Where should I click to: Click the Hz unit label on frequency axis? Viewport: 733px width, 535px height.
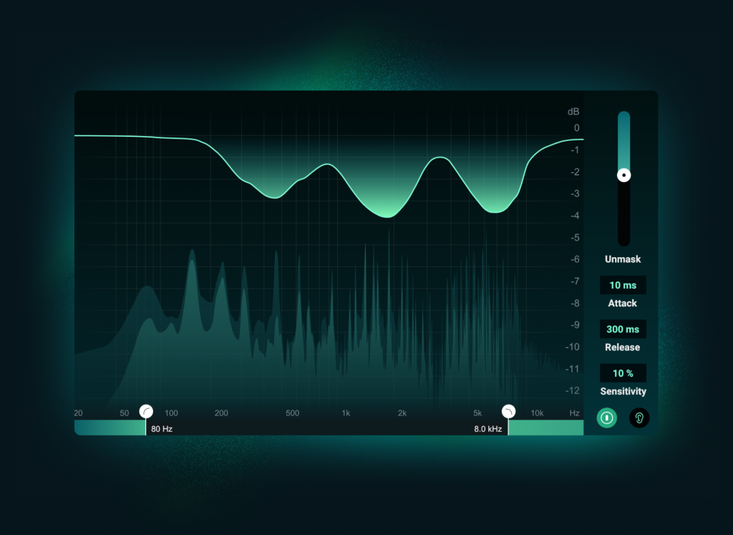574,413
